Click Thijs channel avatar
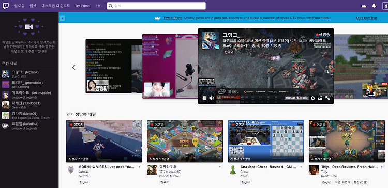This screenshot has width=388, height=188. pyautogui.click(x=314, y=170)
